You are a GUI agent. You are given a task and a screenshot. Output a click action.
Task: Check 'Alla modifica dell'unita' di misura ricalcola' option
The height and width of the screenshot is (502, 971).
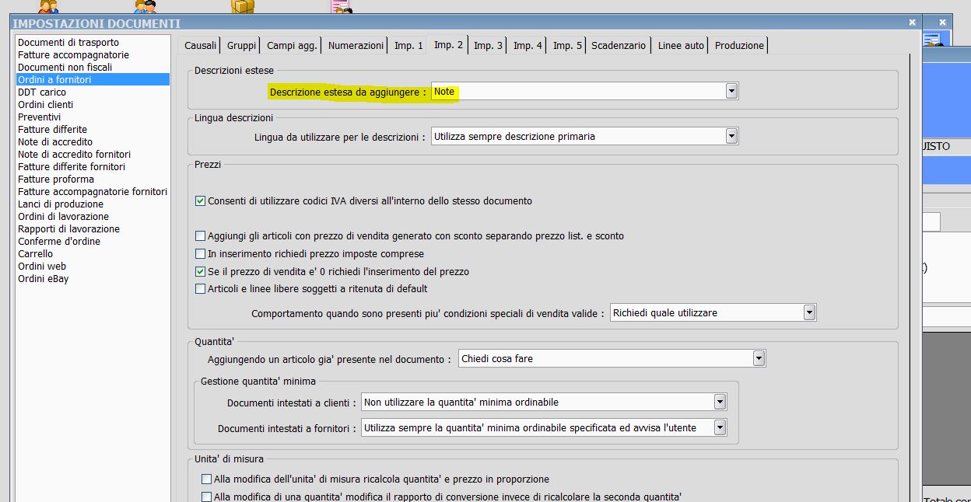pos(206,479)
